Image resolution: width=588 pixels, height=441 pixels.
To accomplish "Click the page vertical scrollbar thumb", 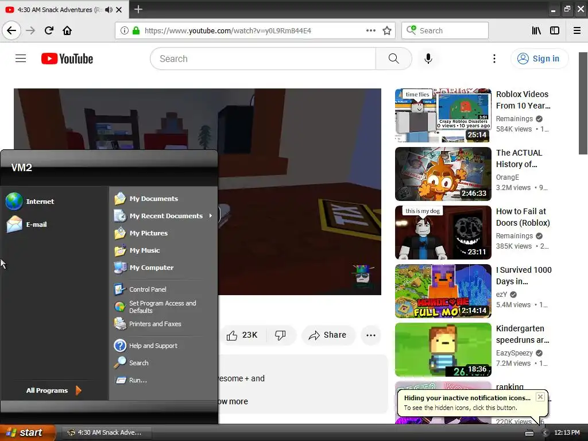I will [x=583, y=103].
